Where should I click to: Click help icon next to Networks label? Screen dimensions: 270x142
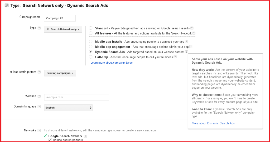39,130
